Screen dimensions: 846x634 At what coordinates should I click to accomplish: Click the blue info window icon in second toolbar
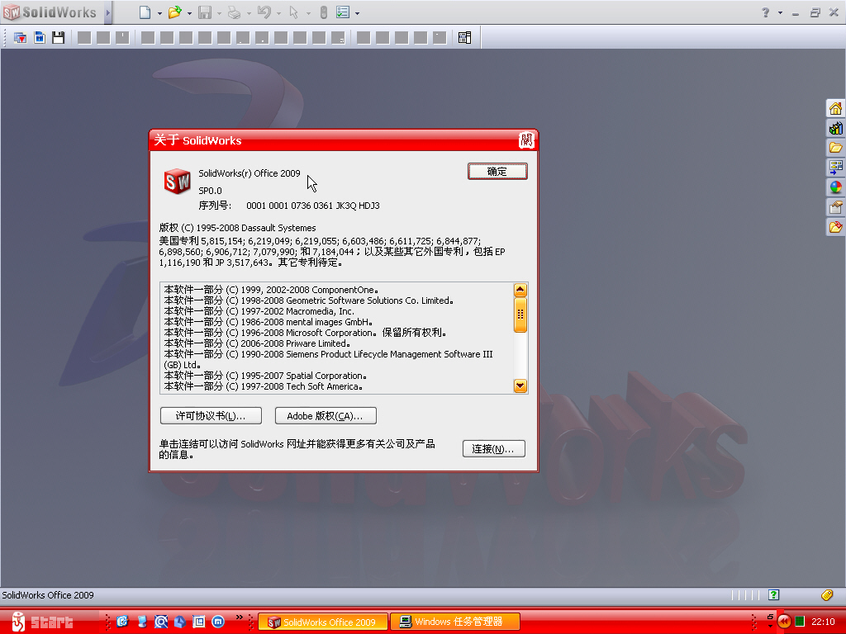coord(40,38)
